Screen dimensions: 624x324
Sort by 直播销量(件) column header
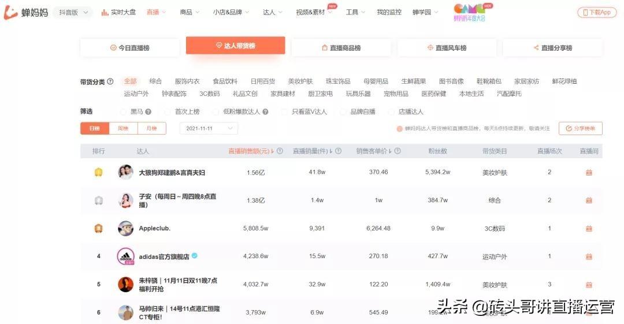point(313,151)
